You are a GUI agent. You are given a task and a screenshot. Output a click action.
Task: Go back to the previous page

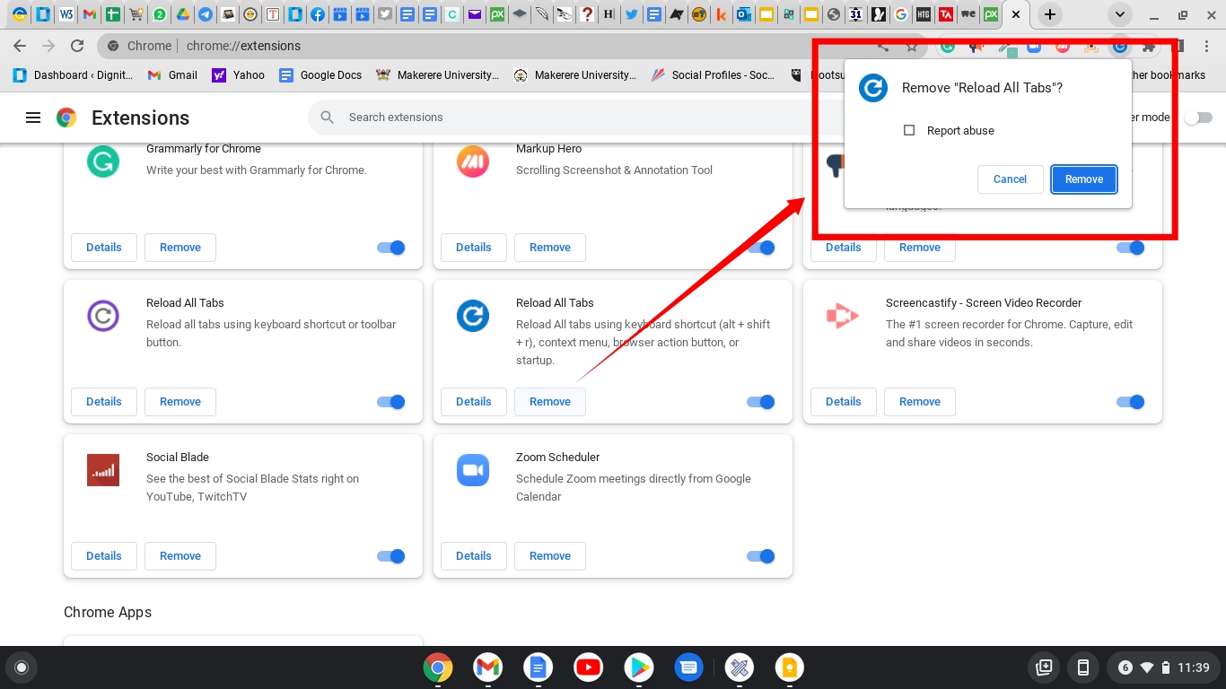[x=20, y=46]
